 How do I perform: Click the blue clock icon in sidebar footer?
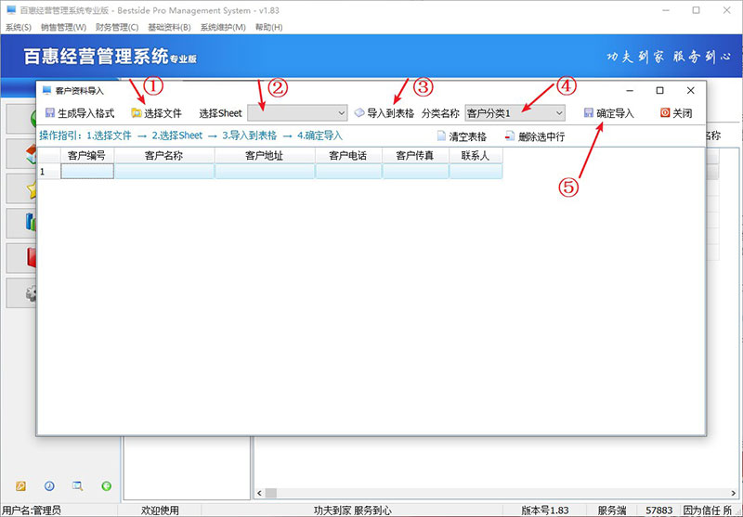pos(49,485)
